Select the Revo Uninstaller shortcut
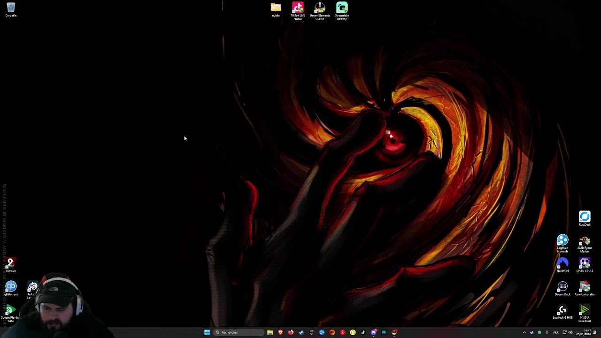 (x=585, y=289)
